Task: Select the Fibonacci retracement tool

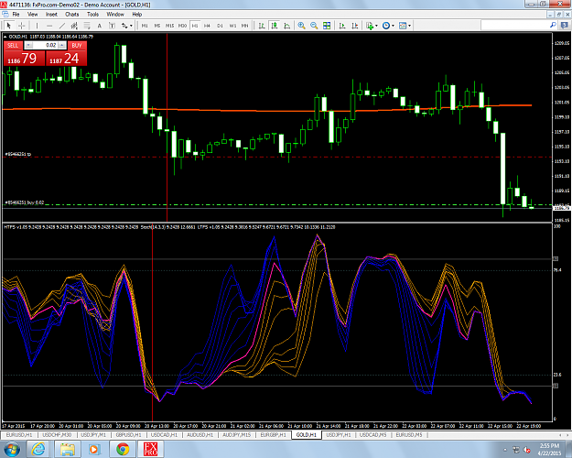Action: tap(87, 26)
